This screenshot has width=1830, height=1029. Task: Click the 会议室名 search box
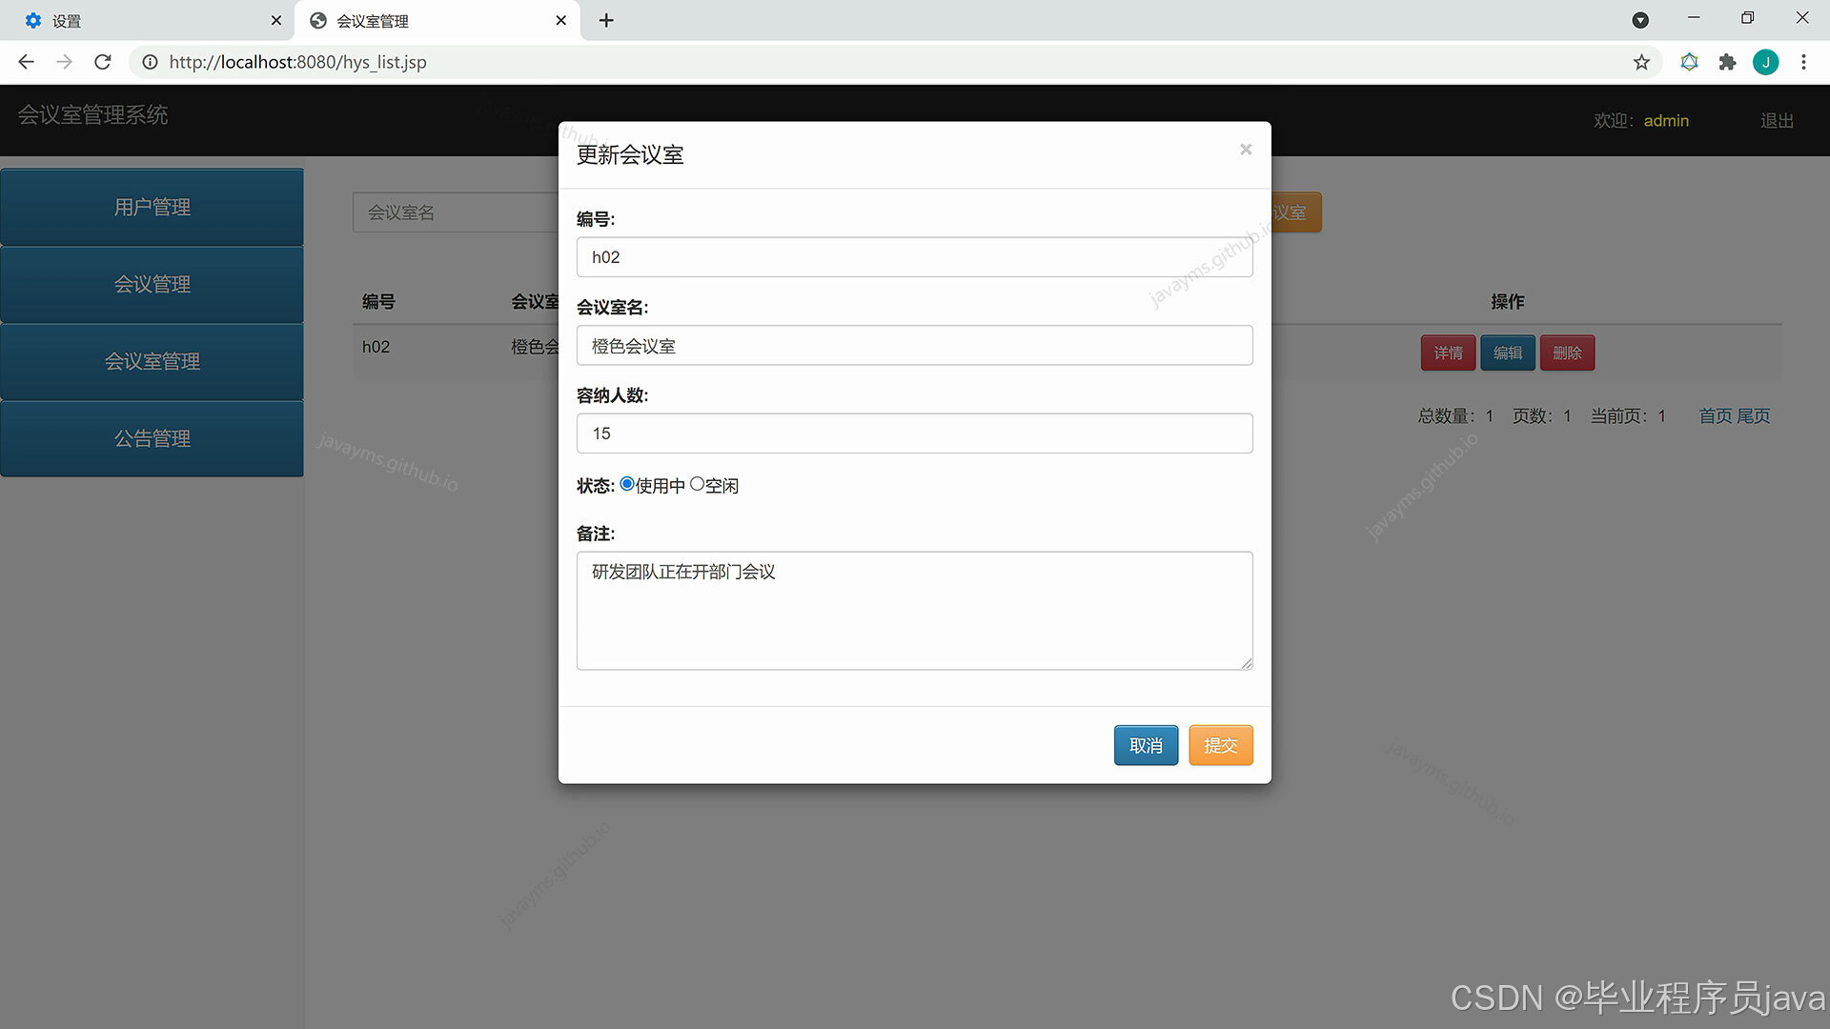[456, 212]
